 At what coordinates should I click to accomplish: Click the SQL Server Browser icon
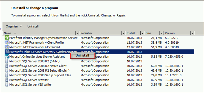7,80
